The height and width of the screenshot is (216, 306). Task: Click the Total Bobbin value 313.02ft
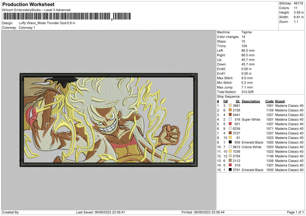247,92
